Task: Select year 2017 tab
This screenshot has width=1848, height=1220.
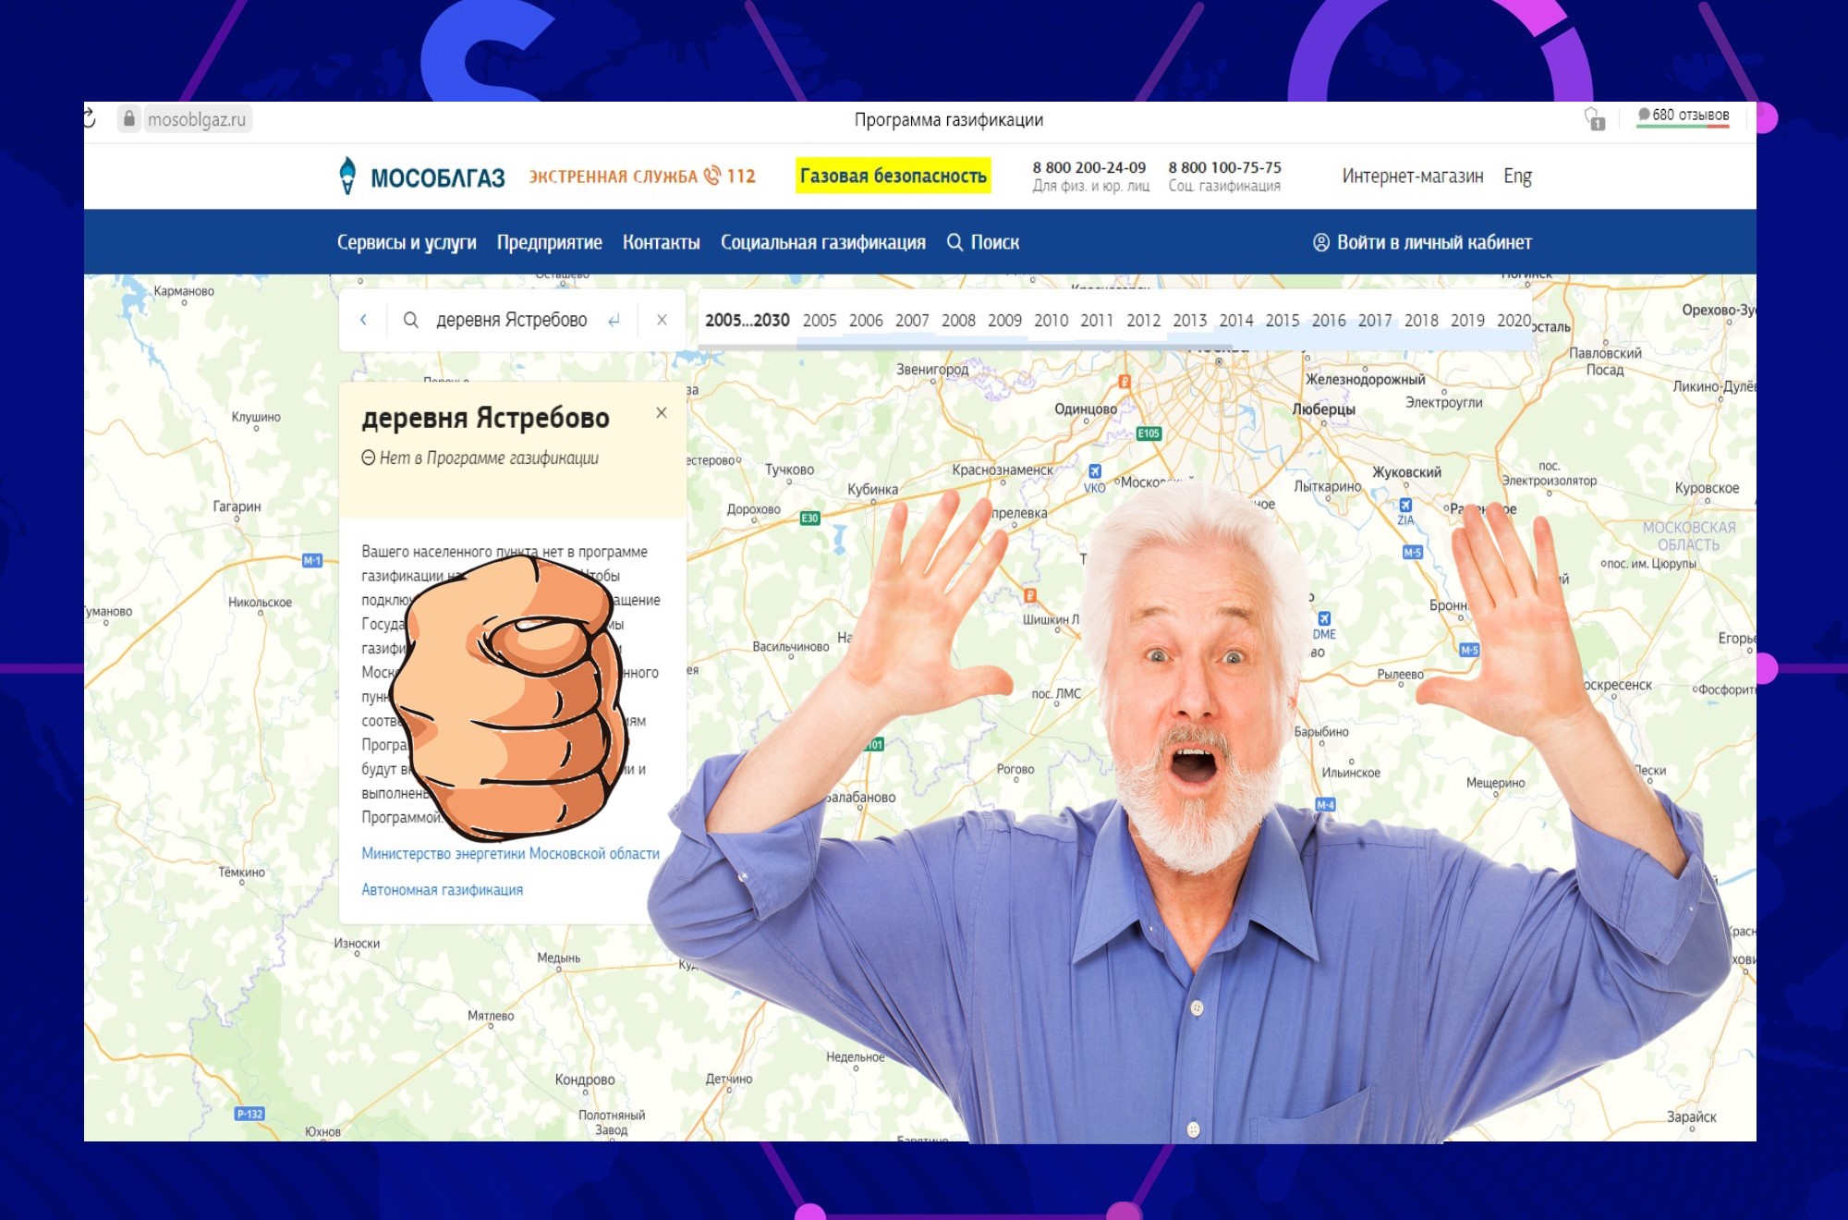Action: pos(1375,320)
